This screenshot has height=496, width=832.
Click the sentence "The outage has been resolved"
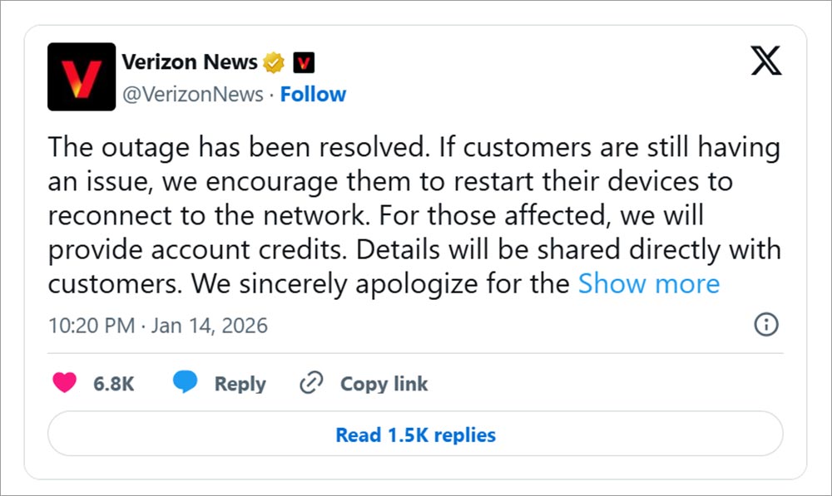click(x=236, y=148)
